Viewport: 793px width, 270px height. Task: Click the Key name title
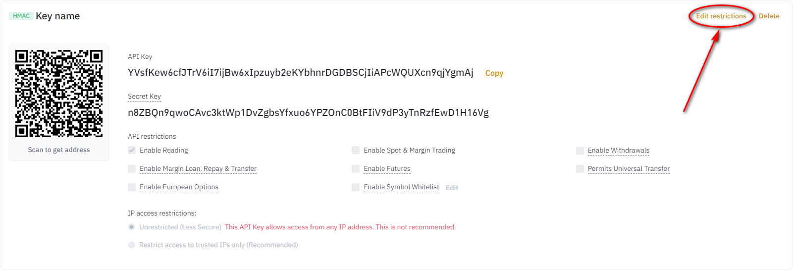click(x=57, y=16)
